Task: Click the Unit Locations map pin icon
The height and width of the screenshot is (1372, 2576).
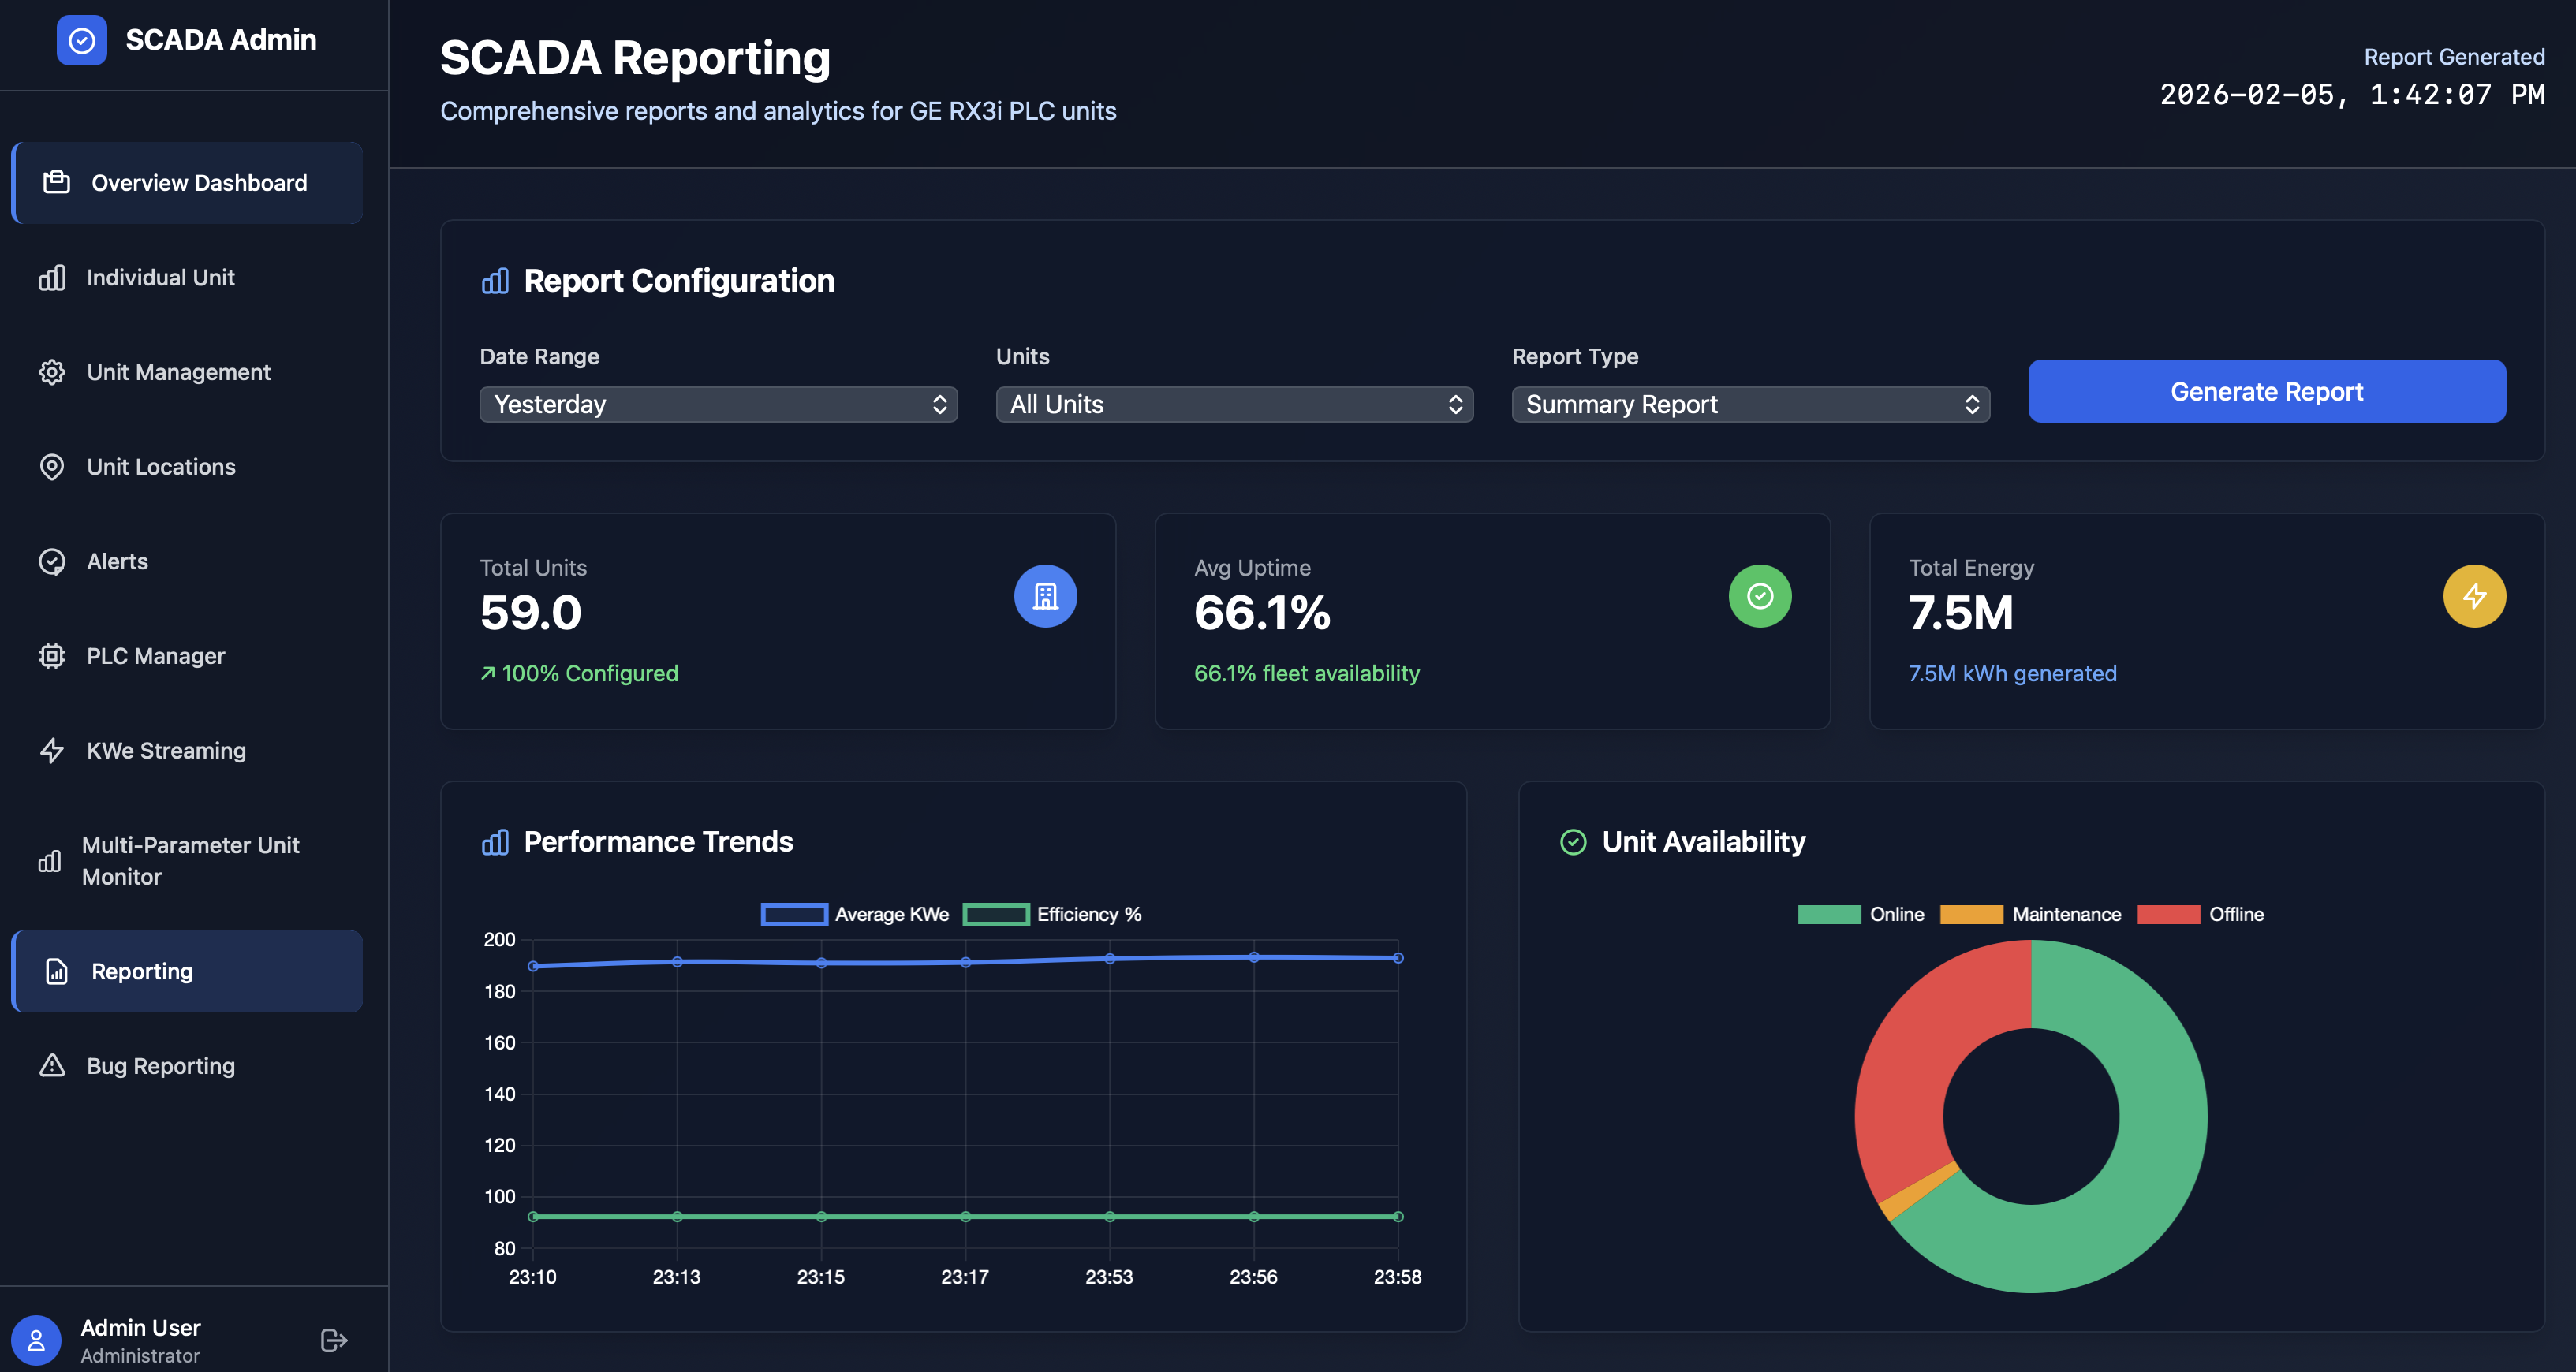Action: click(52, 467)
